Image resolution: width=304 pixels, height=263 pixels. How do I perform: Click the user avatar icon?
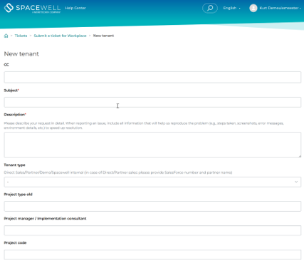(253, 8)
